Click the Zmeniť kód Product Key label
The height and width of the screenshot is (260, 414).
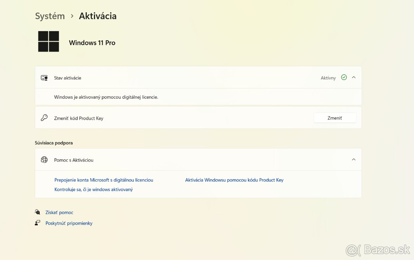tap(79, 118)
